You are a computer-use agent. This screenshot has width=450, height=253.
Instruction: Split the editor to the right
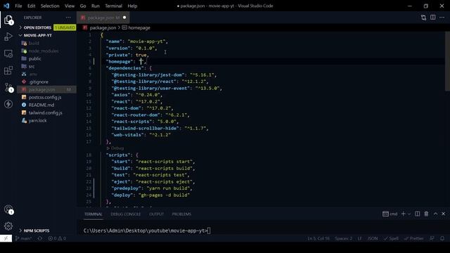tap(433, 18)
